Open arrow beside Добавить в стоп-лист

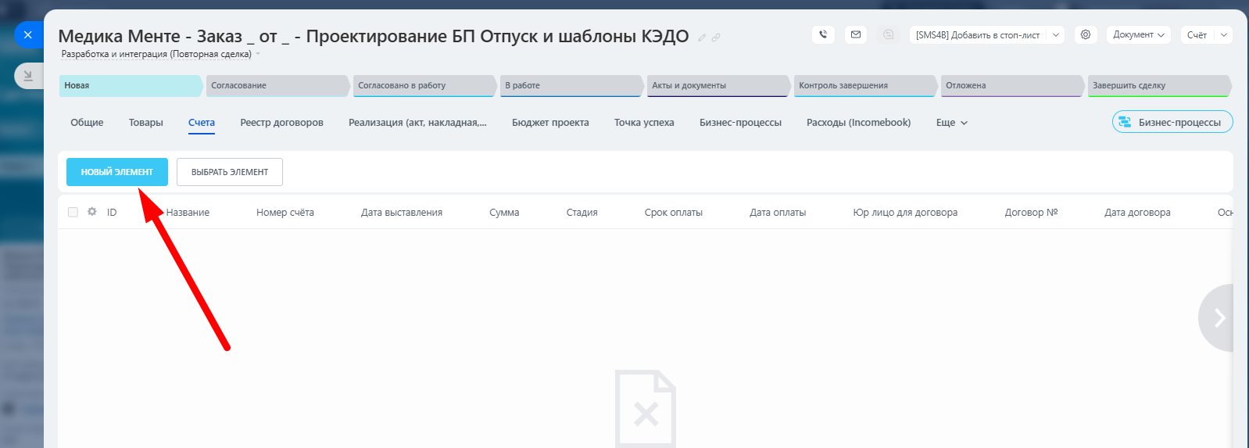[1056, 35]
